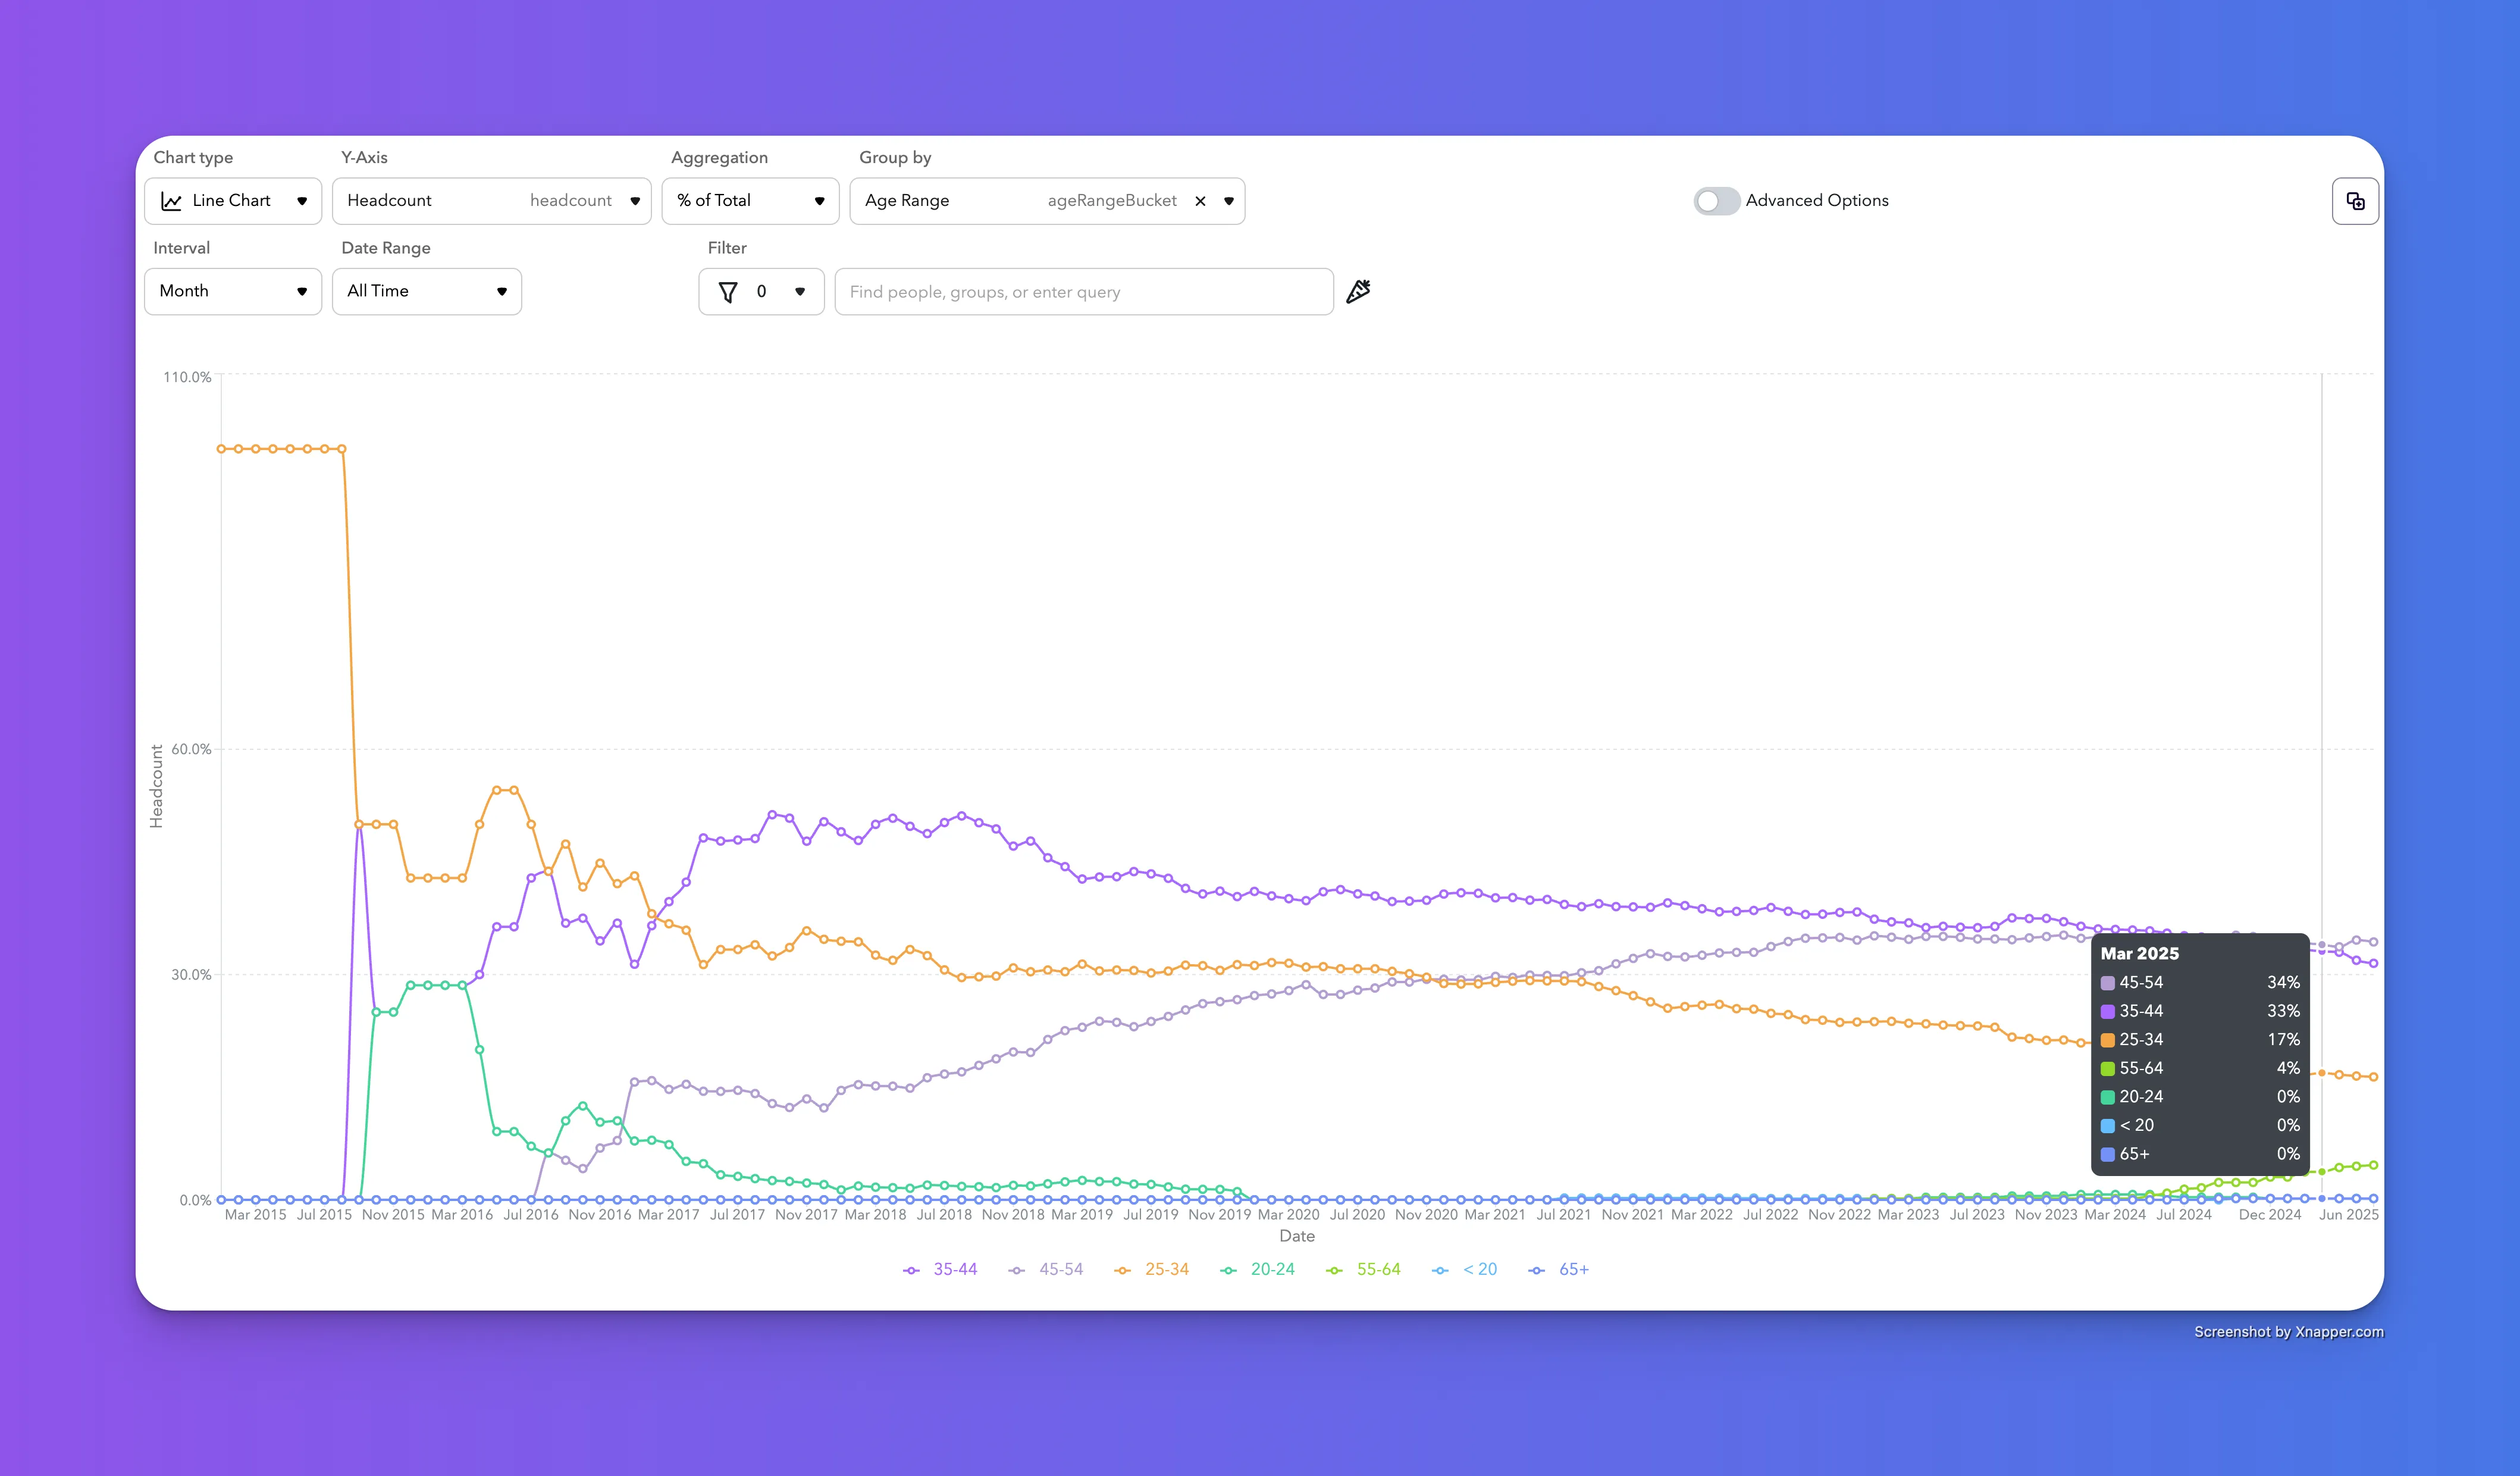Toggle the 55-64 series in the legend
This screenshot has width=2520, height=1476.
tap(1364, 1269)
